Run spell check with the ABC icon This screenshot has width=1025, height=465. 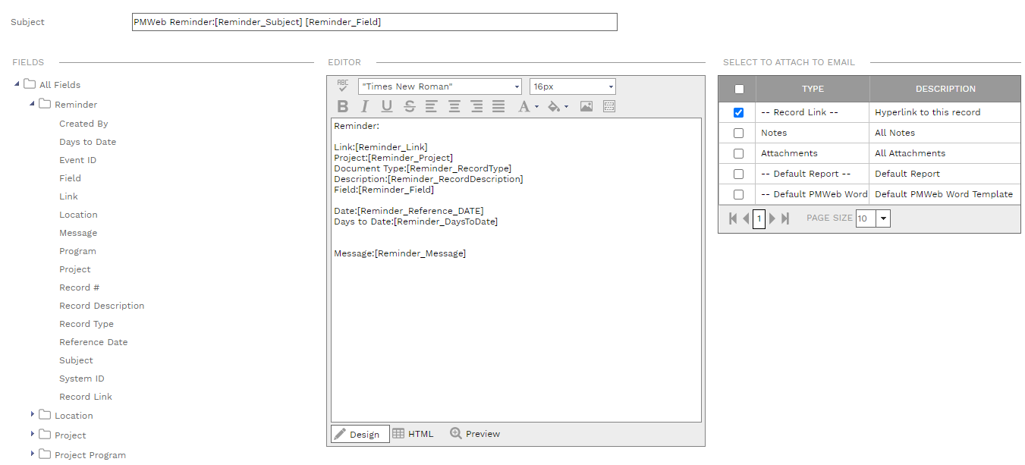click(343, 86)
